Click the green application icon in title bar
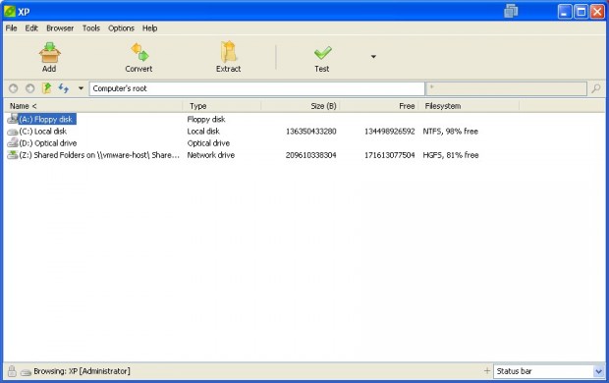The width and height of the screenshot is (609, 383). (9, 11)
